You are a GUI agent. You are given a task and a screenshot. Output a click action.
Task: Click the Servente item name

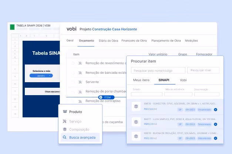coord(92,82)
